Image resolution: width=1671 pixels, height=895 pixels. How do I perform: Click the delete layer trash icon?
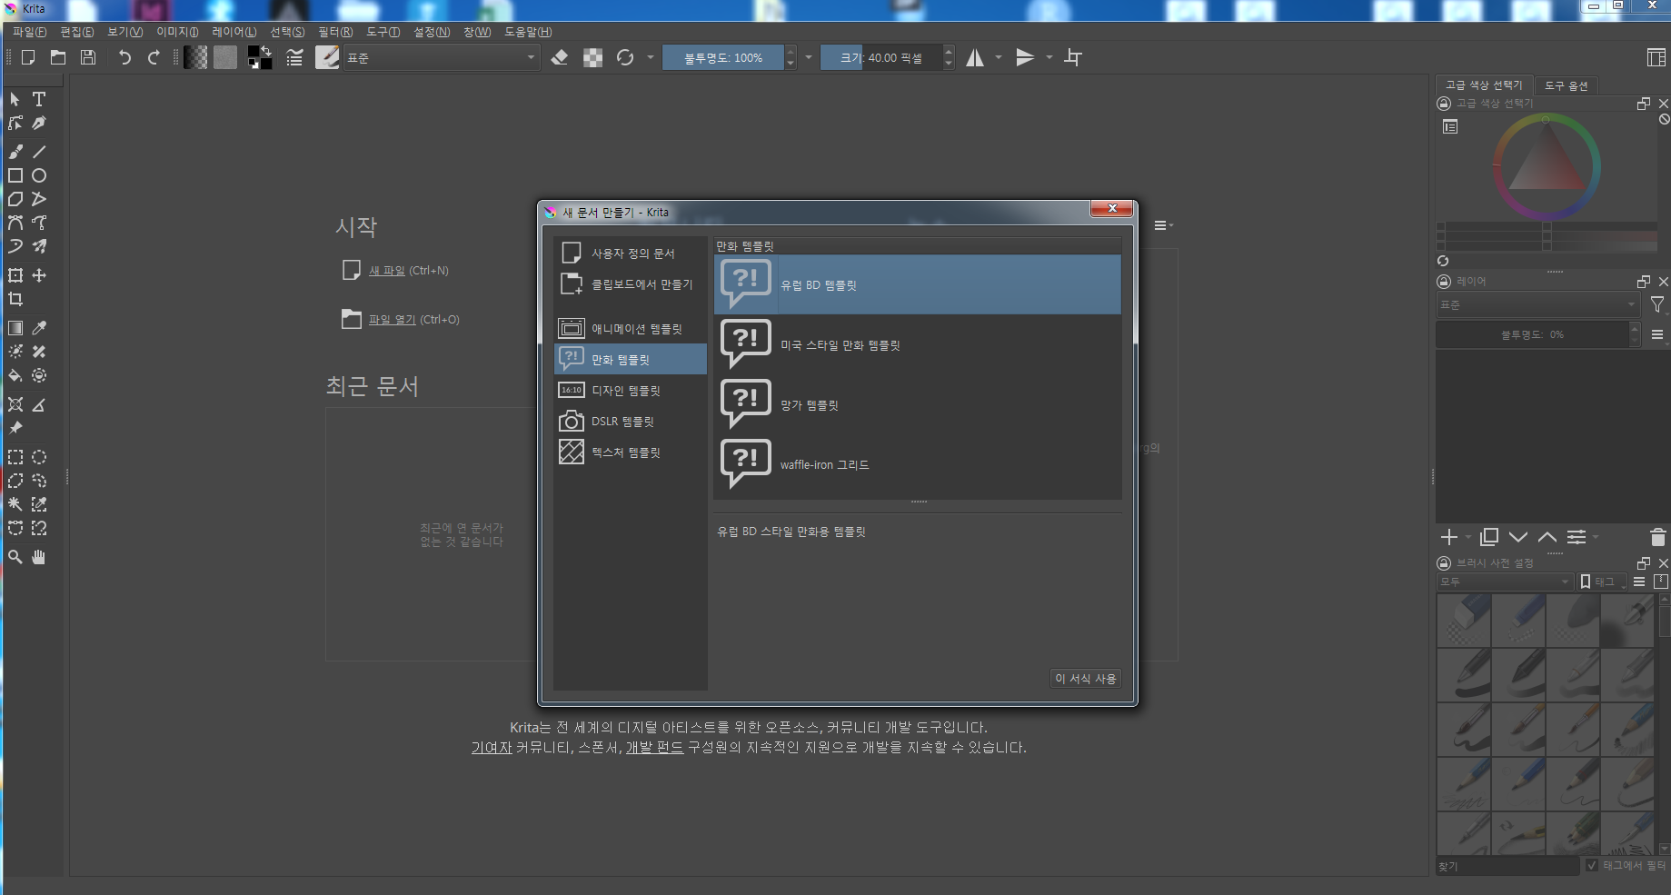pyautogui.click(x=1657, y=537)
